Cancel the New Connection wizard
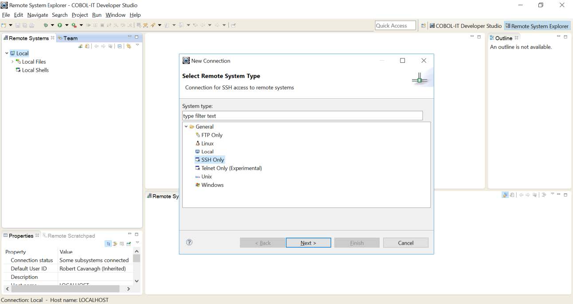The height and width of the screenshot is (304, 573). (x=405, y=242)
